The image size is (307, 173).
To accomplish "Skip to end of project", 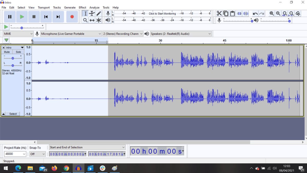I will click(58, 17).
